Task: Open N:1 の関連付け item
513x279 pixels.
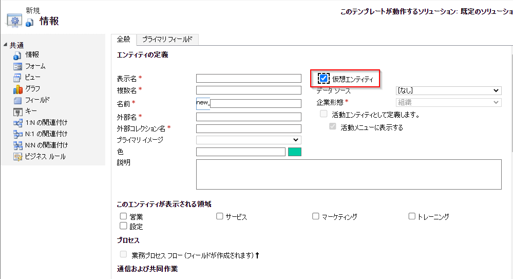Action: click(x=46, y=134)
